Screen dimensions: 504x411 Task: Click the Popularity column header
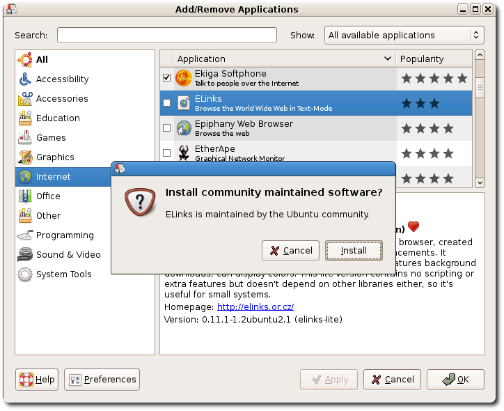[x=434, y=59]
